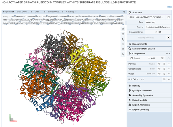Click the 1RCX | NON-ACTIVATED SPINAC... structure entry
The image size is (173, 127).
pos(146,17)
